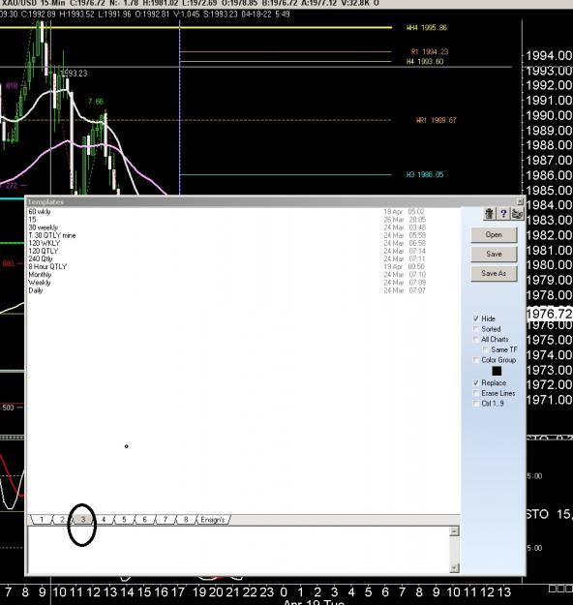
Task: Switch to template tab 3
Action: pos(83,520)
